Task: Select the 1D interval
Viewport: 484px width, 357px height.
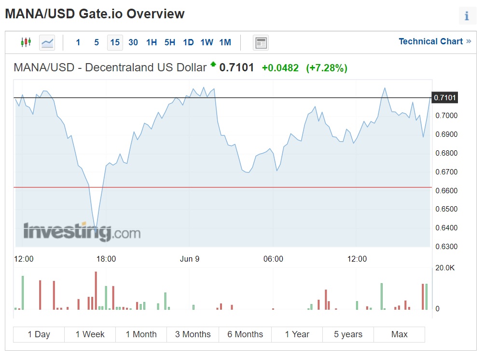Action: (x=188, y=42)
